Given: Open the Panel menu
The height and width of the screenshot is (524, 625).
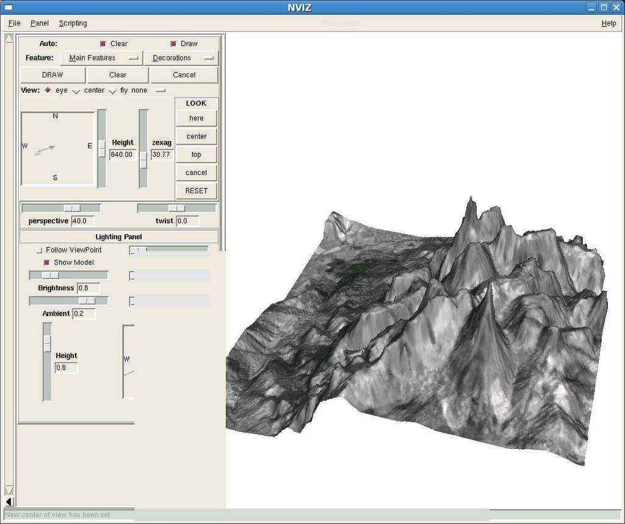Looking at the screenshot, I should click(40, 23).
